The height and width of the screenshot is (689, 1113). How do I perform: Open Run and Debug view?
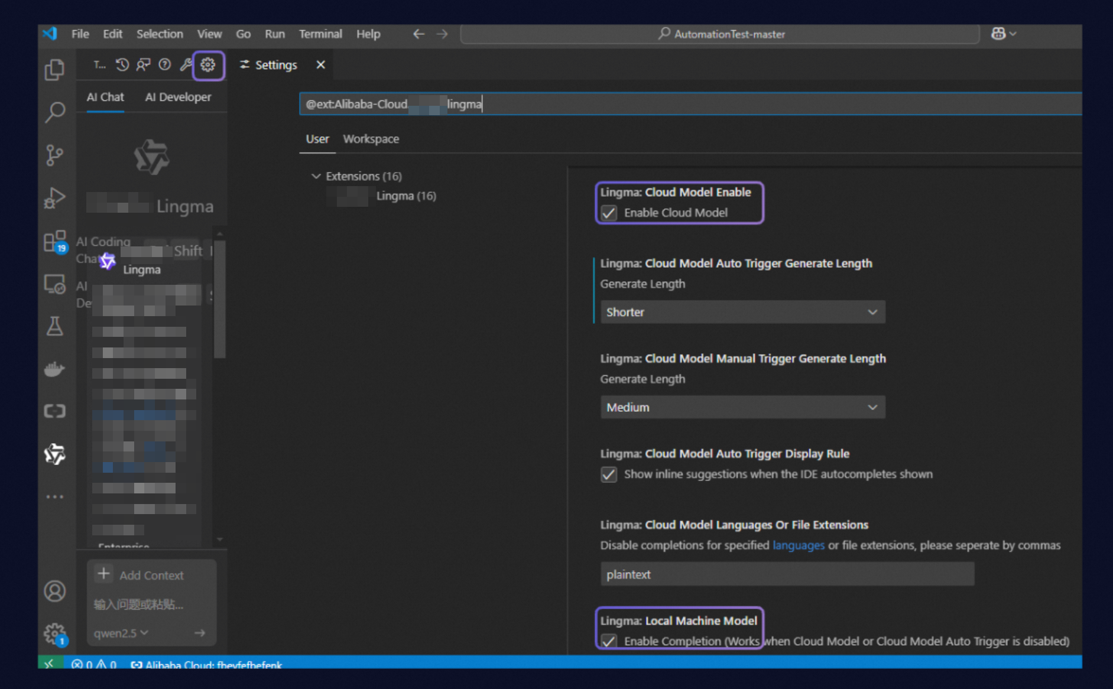[x=55, y=198]
